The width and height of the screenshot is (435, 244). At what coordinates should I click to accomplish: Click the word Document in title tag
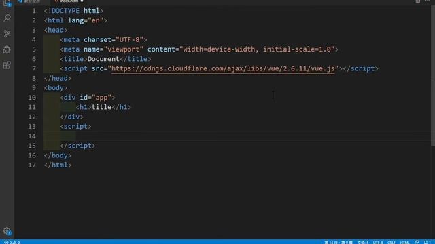point(103,59)
